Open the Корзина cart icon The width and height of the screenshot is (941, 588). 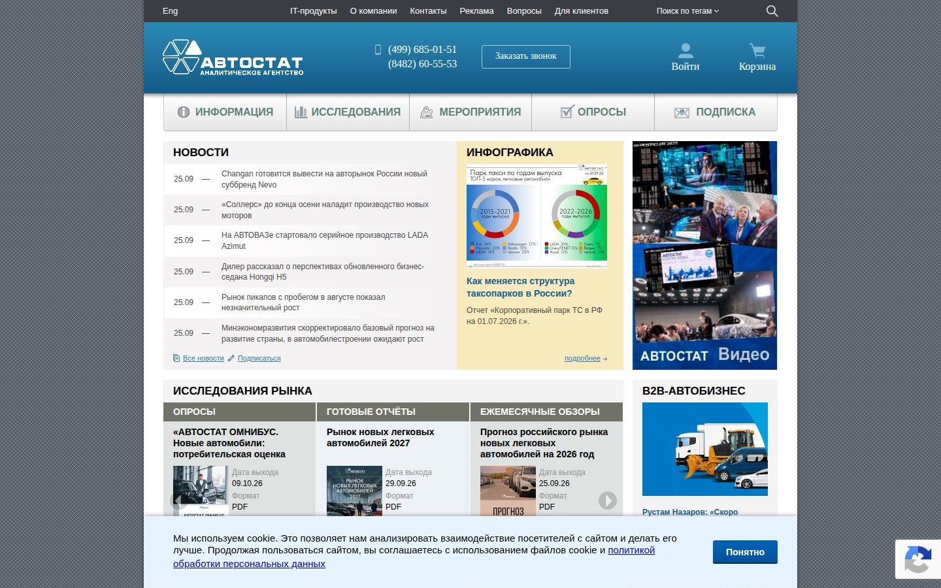coord(757,50)
